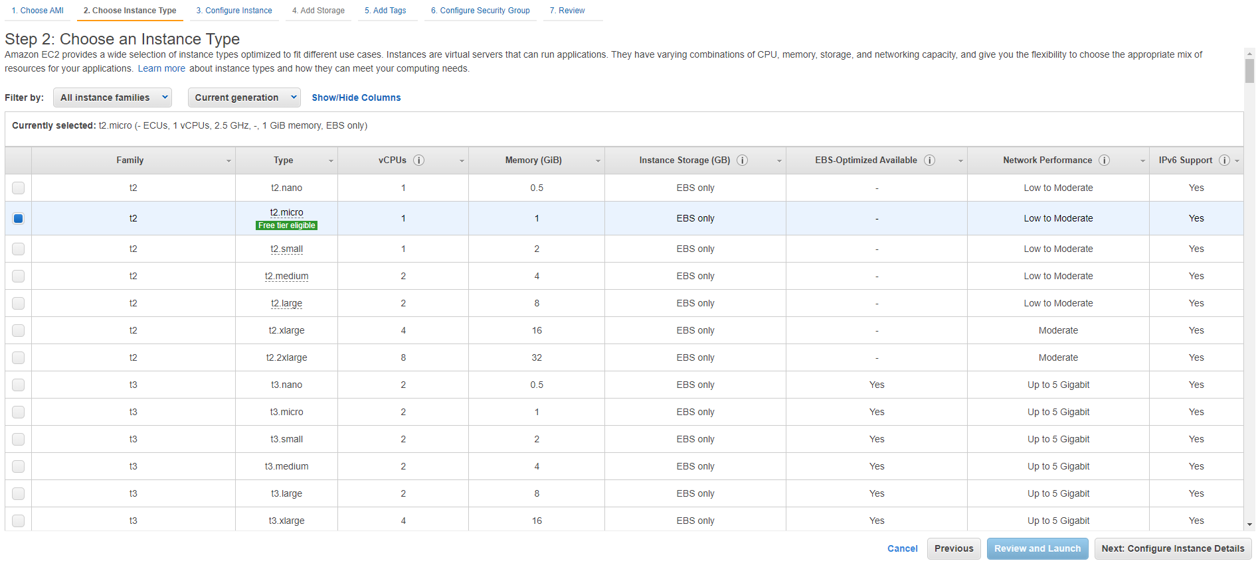Screen dimensions: 1260x563
Task: Click the scrollbar down arrow
Action: point(1249,525)
